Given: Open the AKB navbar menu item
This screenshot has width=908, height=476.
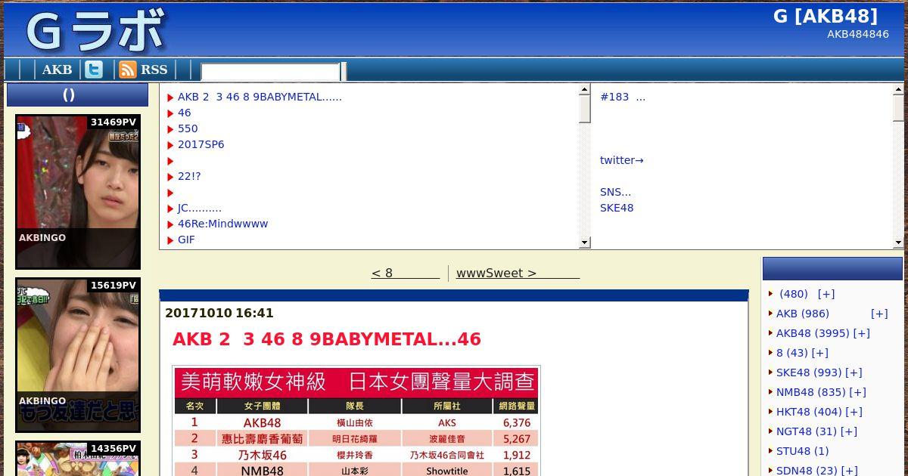Looking at the screenshot, I should pos(57,70).
